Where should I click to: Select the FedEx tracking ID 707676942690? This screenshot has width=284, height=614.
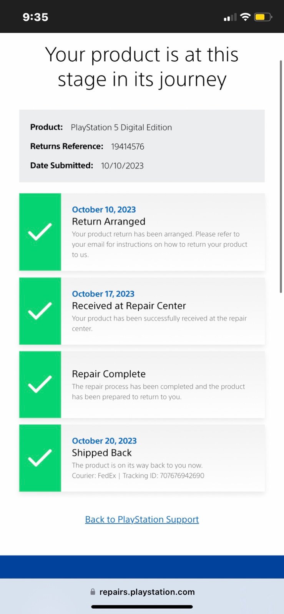182,475
